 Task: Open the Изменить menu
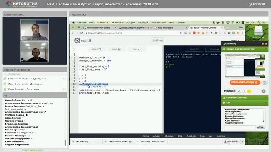pyautogui.click(x=102, y=22)
